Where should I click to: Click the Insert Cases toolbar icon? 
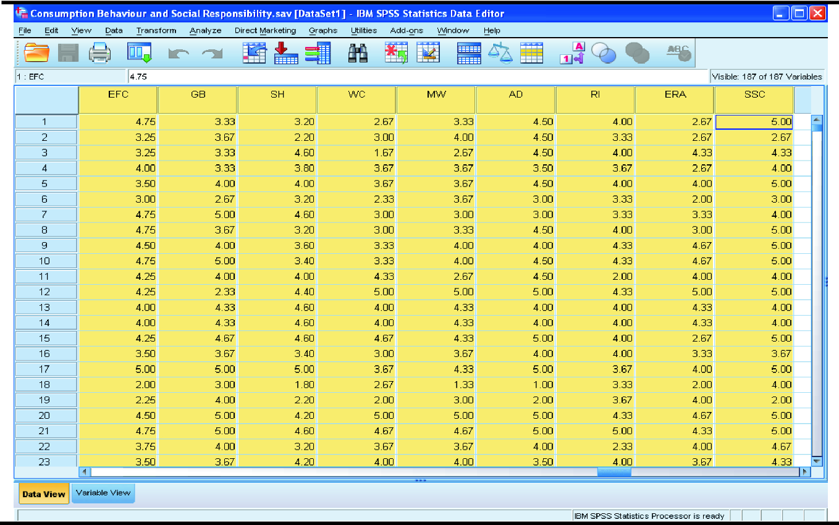point(396,54)
